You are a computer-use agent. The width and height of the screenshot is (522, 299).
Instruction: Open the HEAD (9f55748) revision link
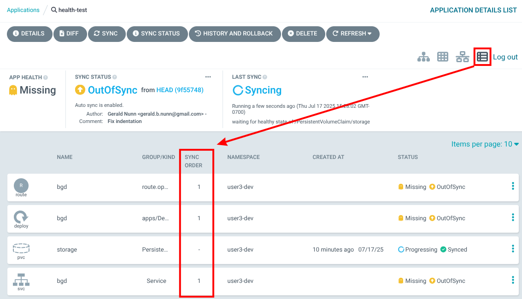(x=180, y=90)
